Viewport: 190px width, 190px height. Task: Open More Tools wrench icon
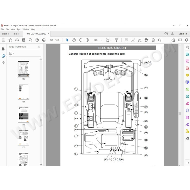click(x=187, y=138)
